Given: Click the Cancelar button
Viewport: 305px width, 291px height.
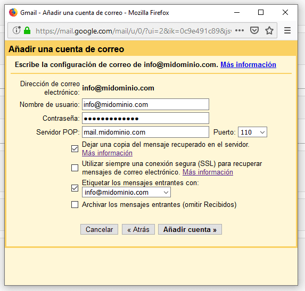Looking at the screenshot, I should tap(99, 229).
